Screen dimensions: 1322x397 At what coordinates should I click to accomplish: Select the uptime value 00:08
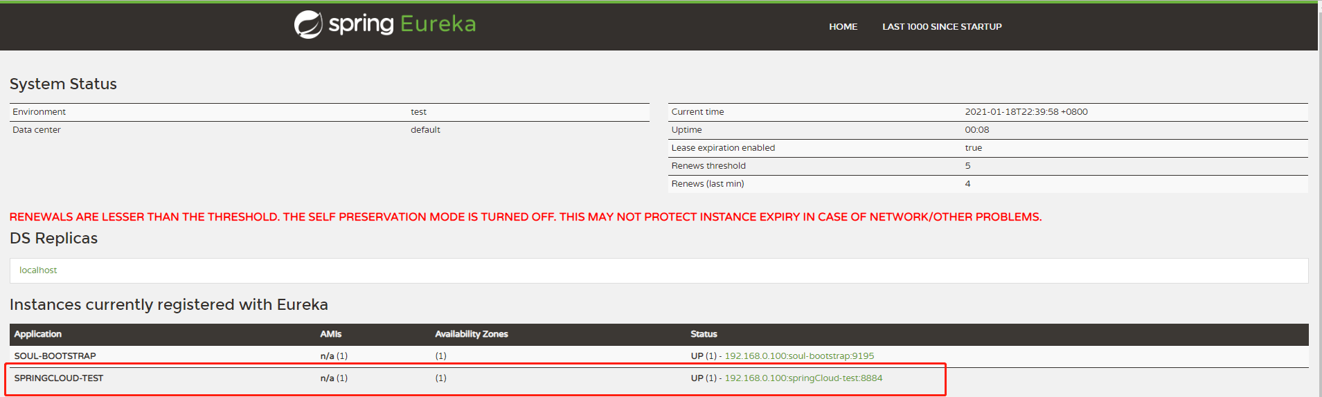[977, 130]
